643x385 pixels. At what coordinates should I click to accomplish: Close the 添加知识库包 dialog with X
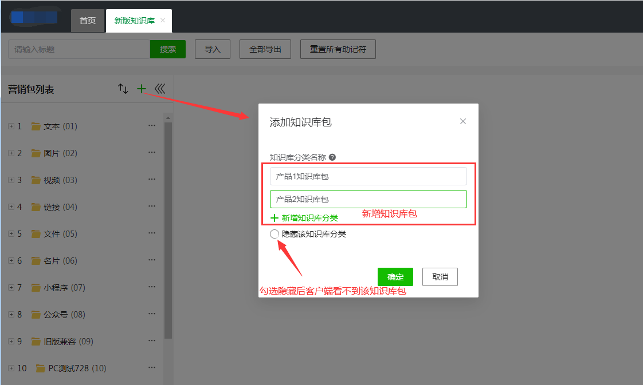(463, 121)
